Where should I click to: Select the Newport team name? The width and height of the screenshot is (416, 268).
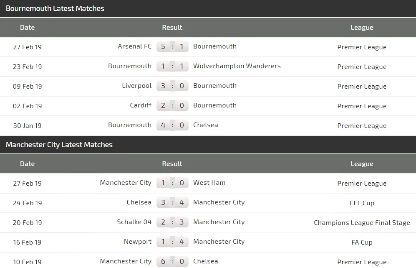pos(138,242)
